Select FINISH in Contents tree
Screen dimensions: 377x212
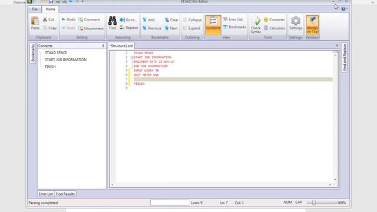(x=50, y=67)
